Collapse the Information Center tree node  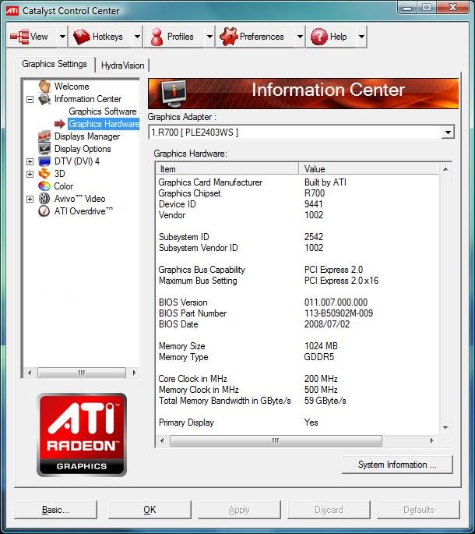(30, 100)
